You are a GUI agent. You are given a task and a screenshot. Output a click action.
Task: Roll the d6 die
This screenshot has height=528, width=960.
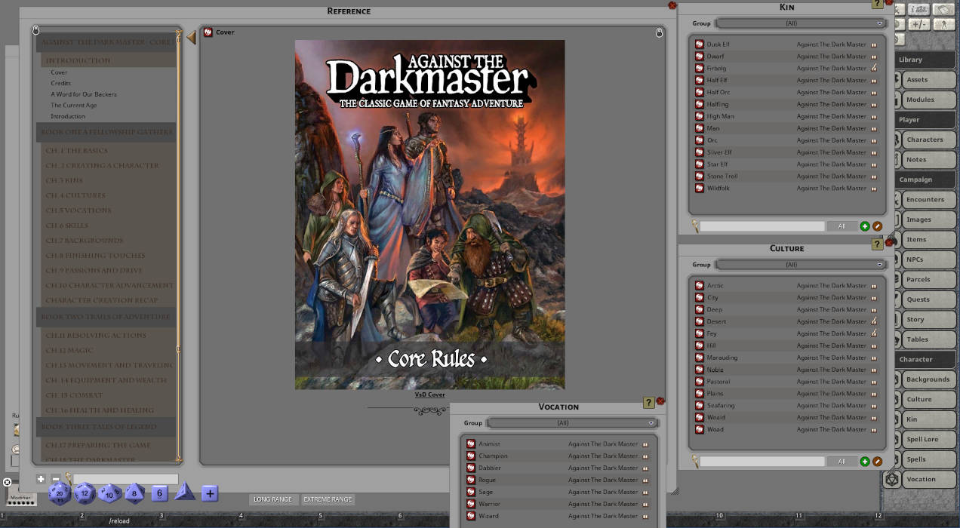pos(158,494)
